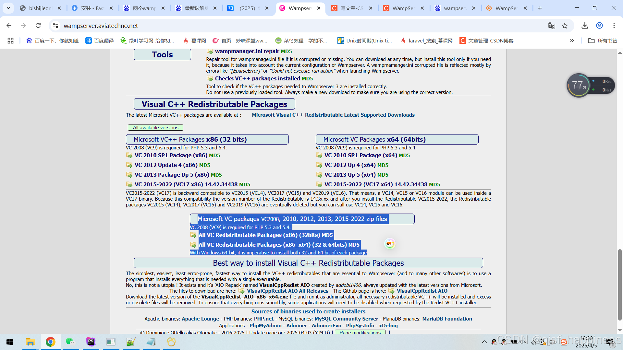Image resolution: width=623 pixels, height=350 pixels.
Task: Open the VisualCppRedist AIO All Releases link
Action: pos(287,291)
